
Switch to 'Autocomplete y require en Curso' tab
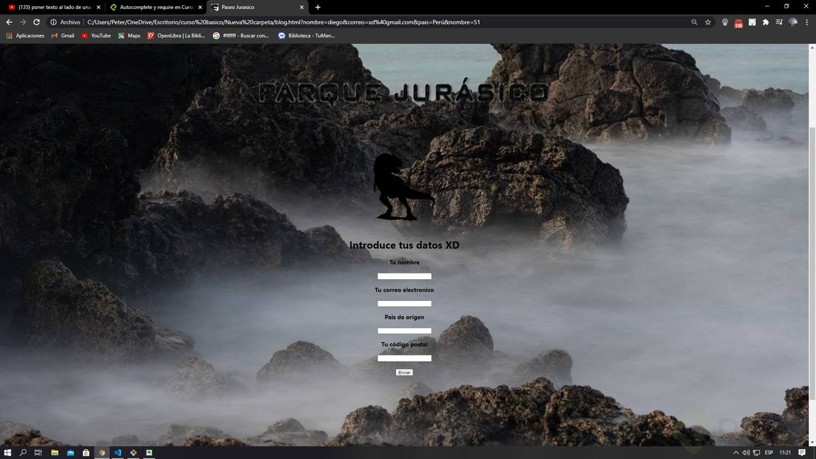[155, 7]
